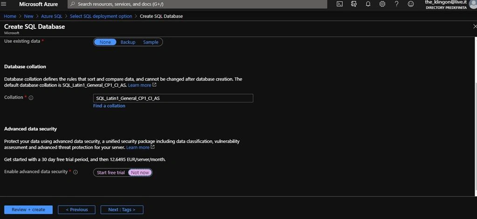Launch Cloud Shell from the top bar
Screen dimensions: 477x219
click(x=340, y=4)
